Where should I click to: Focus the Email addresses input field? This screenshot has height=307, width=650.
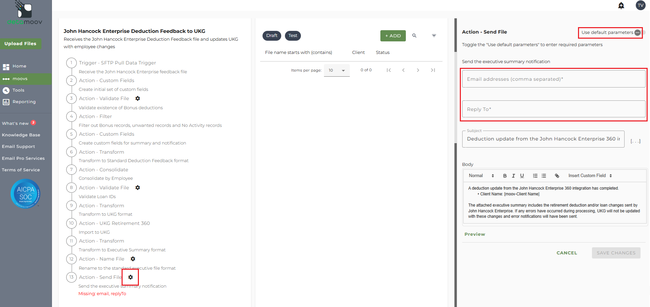coord(554,79)
